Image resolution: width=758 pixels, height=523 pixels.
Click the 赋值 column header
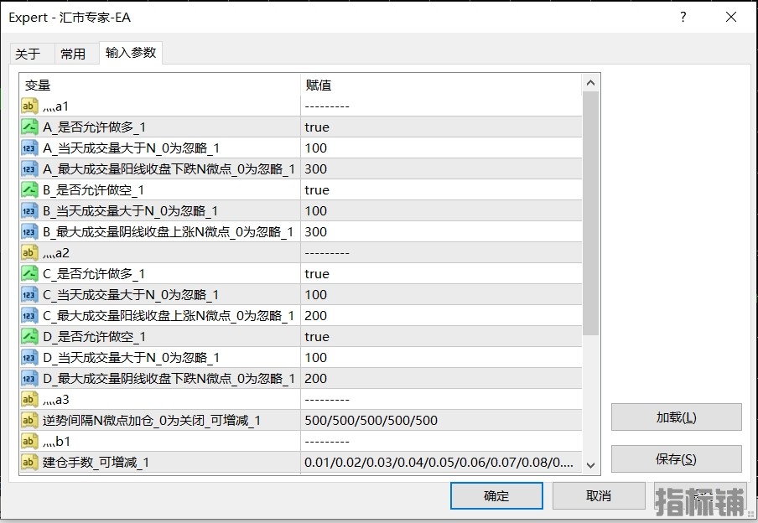coord(441,85)
